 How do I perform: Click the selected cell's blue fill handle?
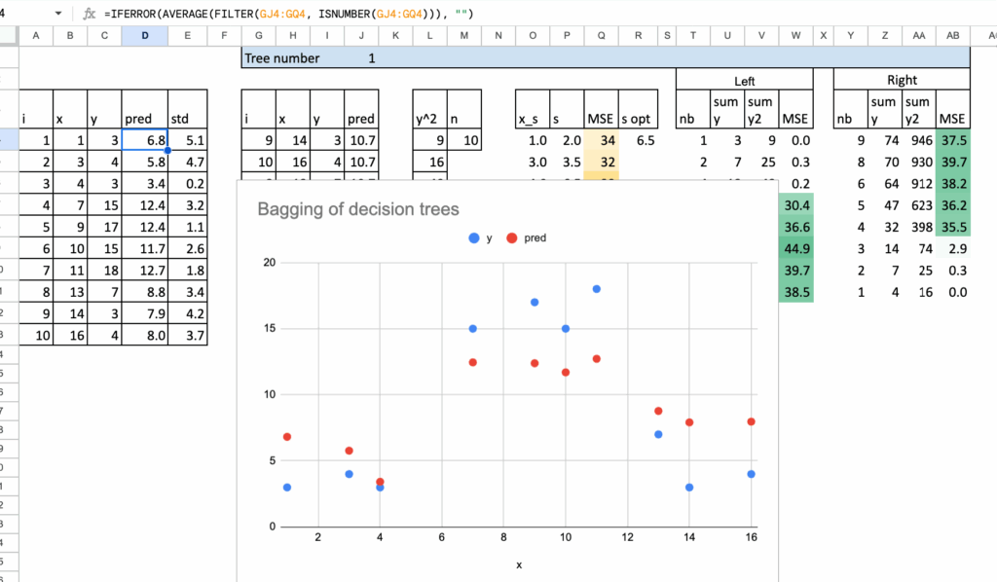tap(167, 151)
